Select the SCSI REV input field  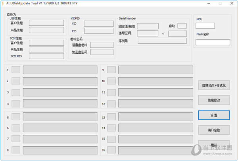46,56
